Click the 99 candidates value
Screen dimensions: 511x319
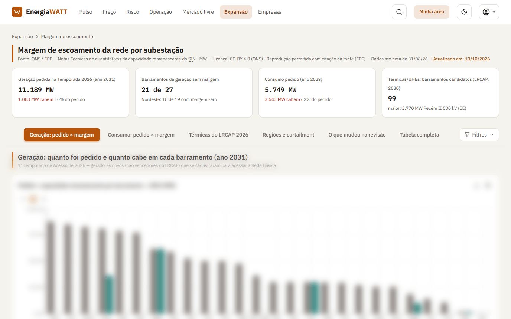(392, 99)
